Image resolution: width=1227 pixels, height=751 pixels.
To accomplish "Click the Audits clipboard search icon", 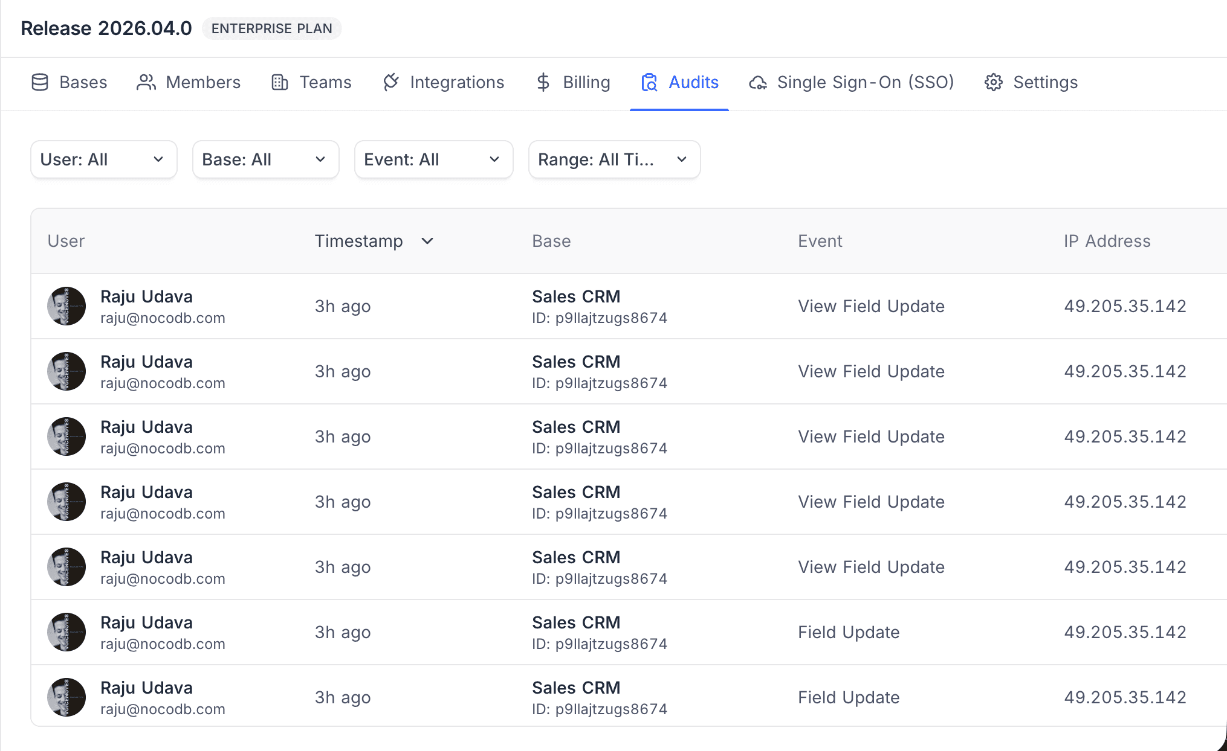I will [x=649, y=82].
